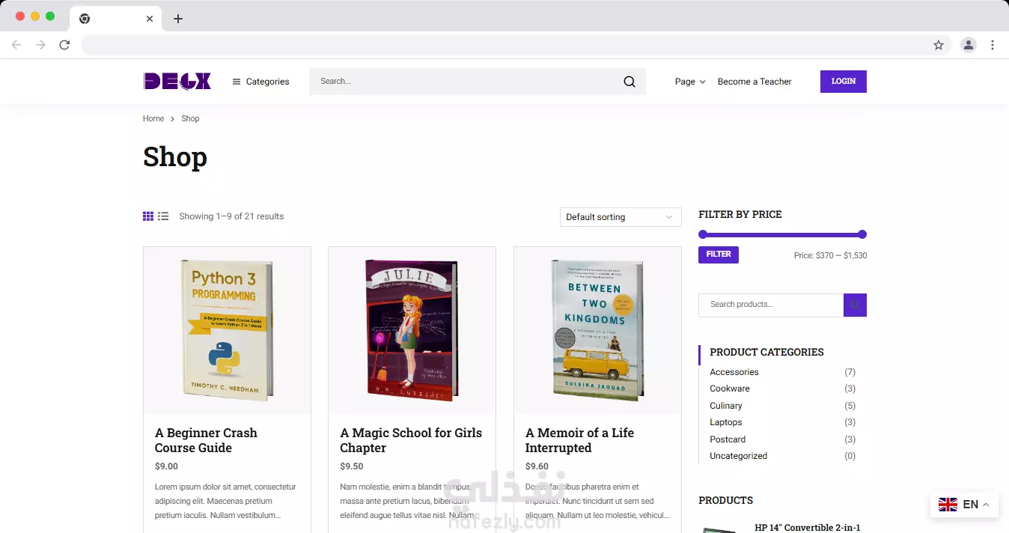Click the magnifier icon in header search
1009x533 pixels.
(630, 82)
